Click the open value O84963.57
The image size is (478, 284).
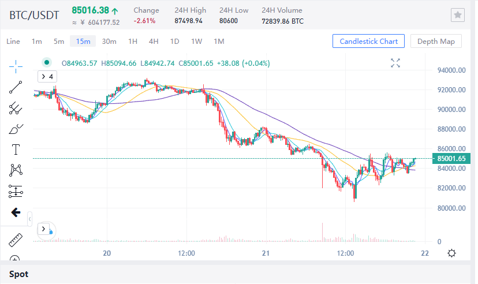(x=79, y=63)
